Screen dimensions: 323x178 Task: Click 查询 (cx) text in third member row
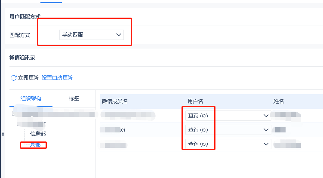click(198, 144)
